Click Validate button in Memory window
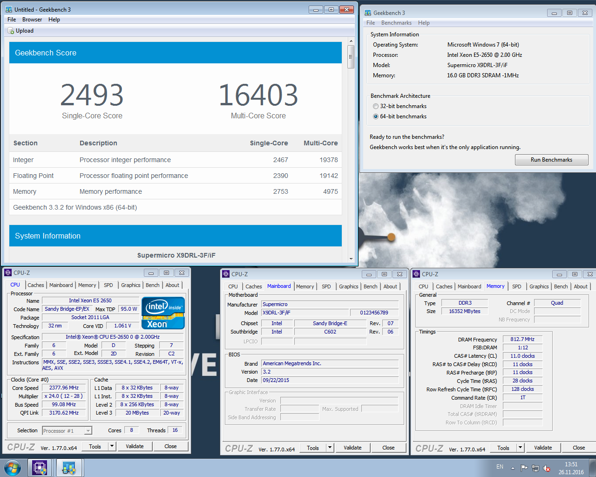 tap(543, 448)
